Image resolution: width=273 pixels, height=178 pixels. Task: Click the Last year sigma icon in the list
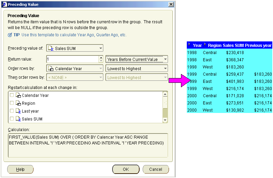18,111
